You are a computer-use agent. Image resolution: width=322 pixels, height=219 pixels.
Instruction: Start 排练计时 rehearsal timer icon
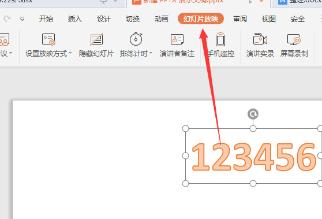(x=136, y=39)
